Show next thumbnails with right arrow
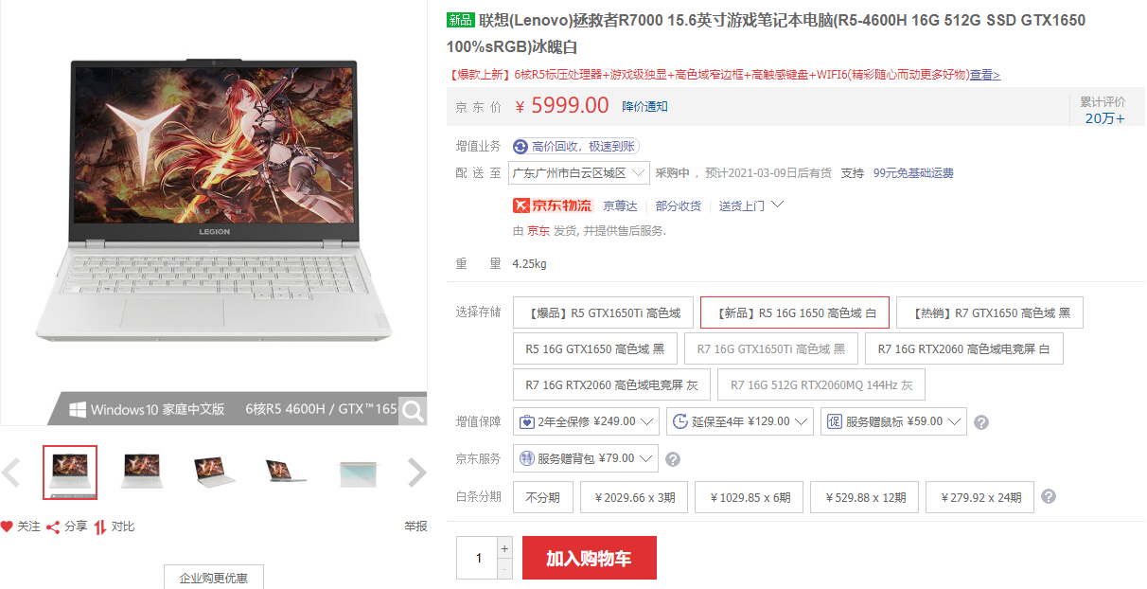The image size is (1147, 589). [x=417, y=473]
